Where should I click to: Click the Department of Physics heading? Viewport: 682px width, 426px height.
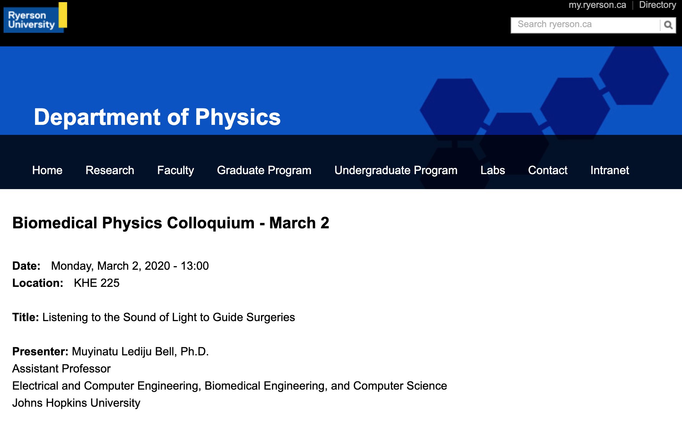tap(157, 118)
